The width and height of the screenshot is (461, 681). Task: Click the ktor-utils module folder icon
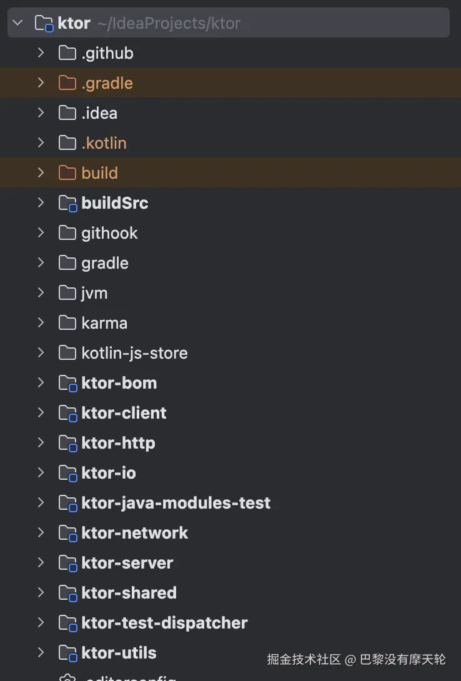67,653
